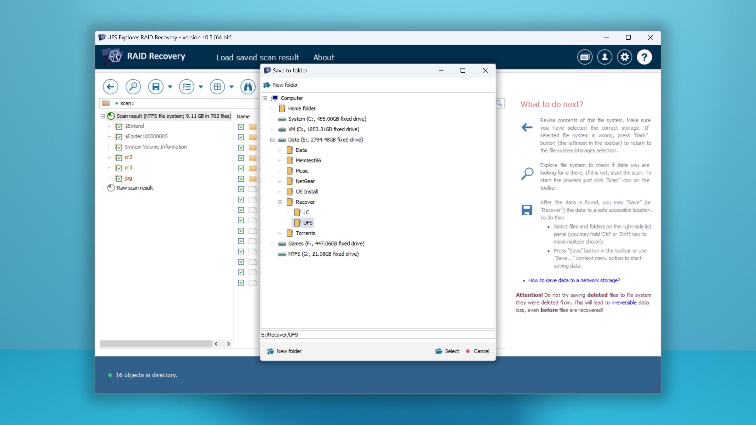Click scroll right arrow in left panel
756x425 pixels.
point(228,344)
